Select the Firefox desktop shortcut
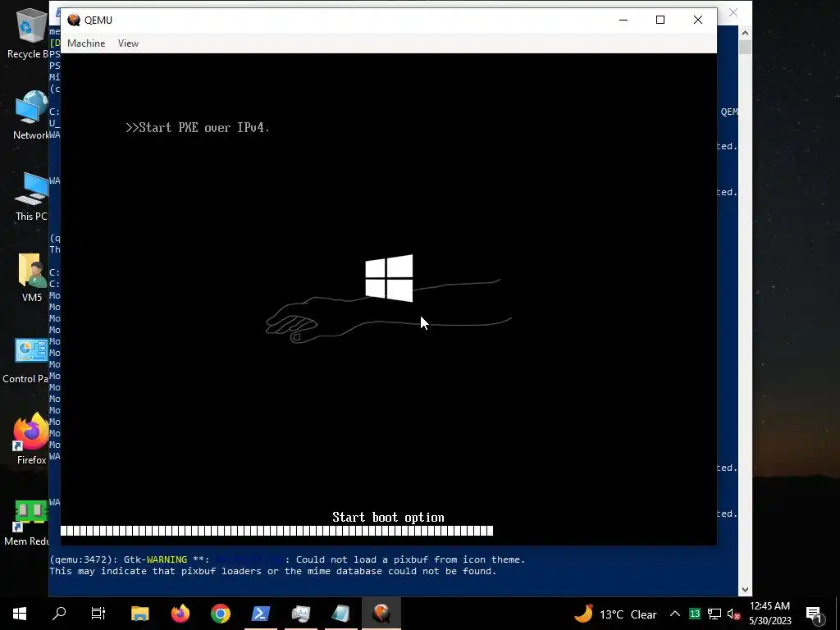Screen dimensions: 840x630 click(31, 440)
